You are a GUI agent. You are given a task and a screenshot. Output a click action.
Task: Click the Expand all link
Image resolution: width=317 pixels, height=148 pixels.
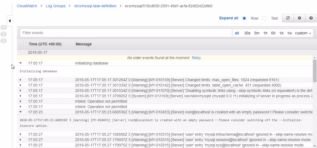(x=229, y=18)
